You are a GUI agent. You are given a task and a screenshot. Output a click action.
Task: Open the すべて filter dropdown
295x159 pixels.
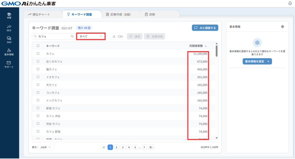(91, 37)
